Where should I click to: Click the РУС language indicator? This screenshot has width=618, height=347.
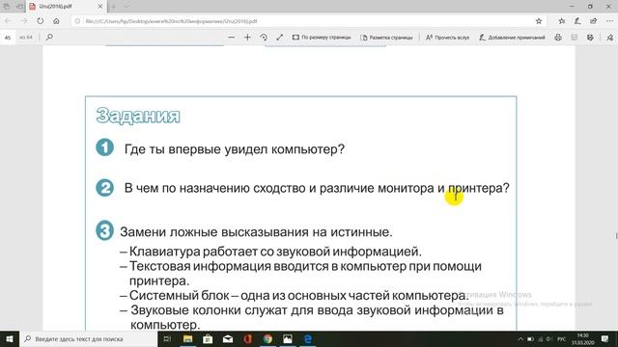coord(562,339)
